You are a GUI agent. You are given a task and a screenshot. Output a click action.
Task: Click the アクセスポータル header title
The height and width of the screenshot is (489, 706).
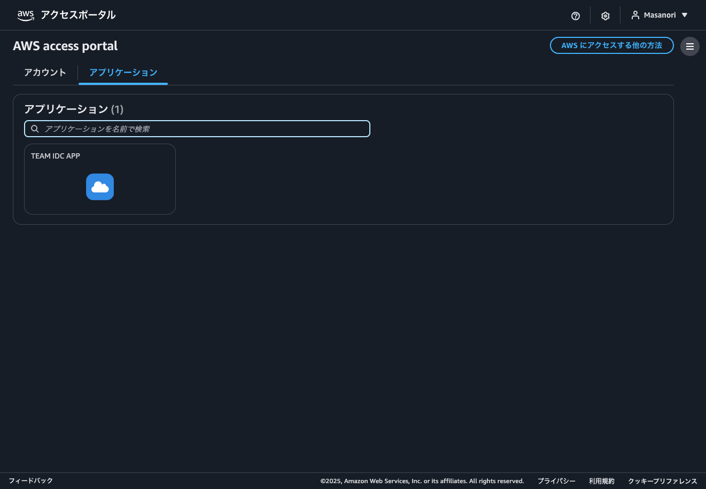coord(78,15)
